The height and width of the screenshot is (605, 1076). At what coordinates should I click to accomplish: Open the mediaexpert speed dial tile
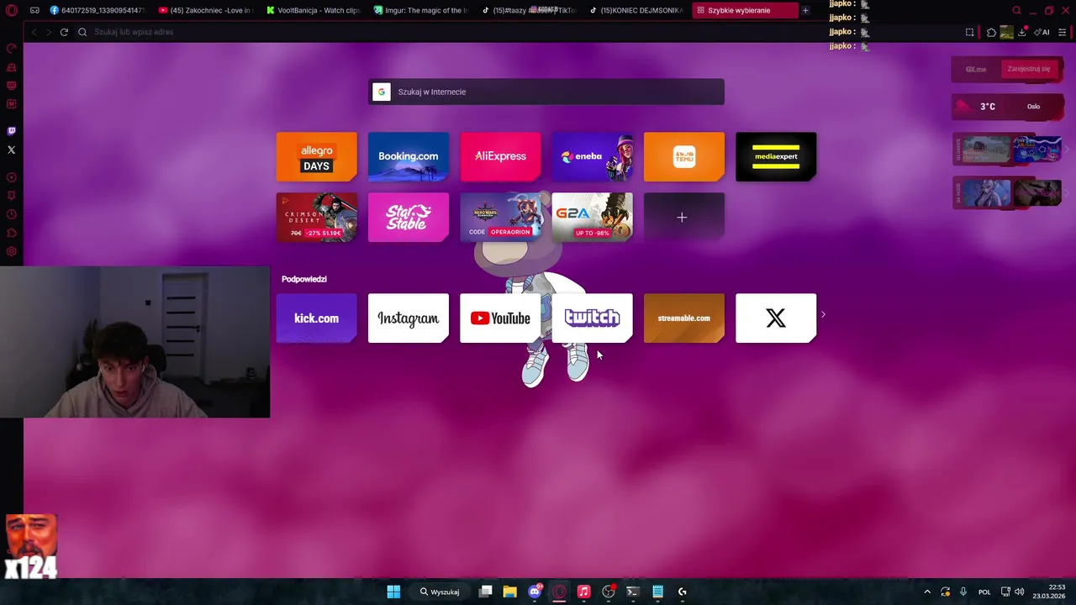(x=776, y=156)
